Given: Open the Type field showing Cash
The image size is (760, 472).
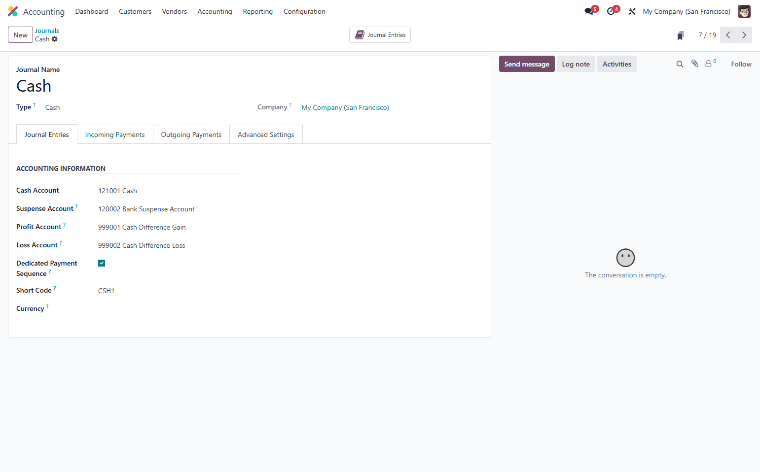Looking at the screenshot, I should pos(52,107).
